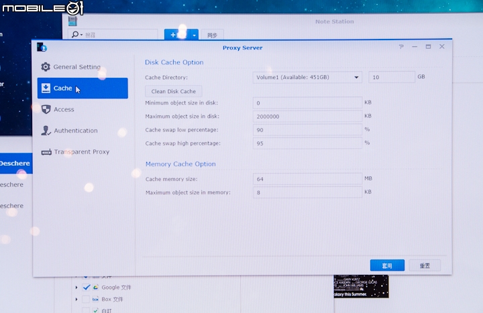Expand the Google tree item
Viewport: 483px width, 313px height.
(76, 288)
